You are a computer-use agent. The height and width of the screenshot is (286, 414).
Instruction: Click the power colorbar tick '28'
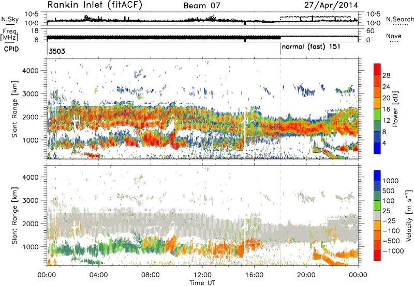pos(386,75)
